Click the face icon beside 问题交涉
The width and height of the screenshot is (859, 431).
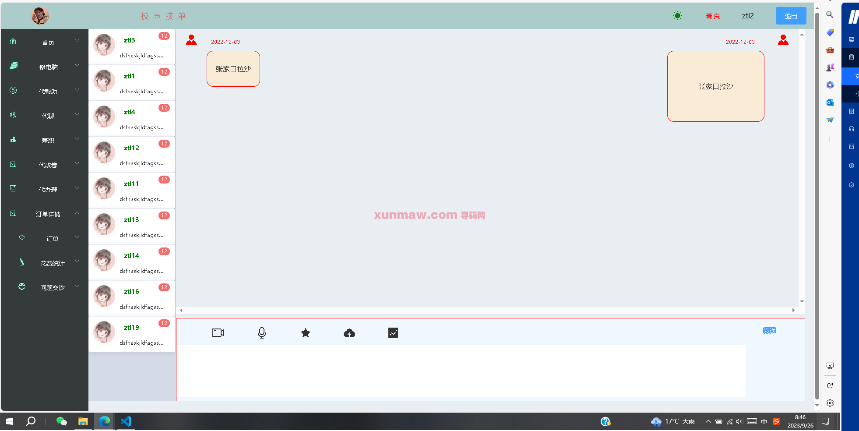[x=22, y=286]
